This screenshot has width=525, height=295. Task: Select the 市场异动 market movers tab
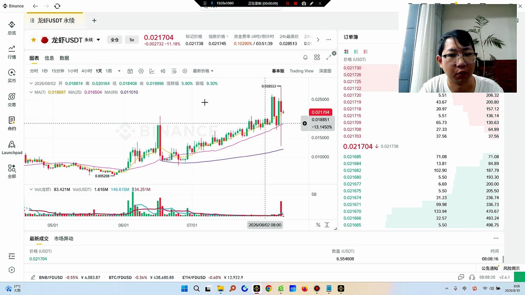(64, 238)
